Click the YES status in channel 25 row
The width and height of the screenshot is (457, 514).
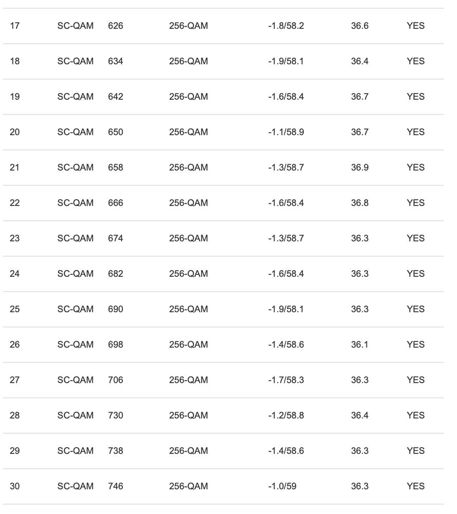[x=415, y=309]
